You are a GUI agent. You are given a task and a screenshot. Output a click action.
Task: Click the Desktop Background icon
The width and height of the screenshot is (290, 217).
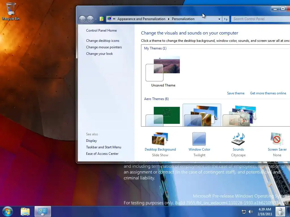[x=160, y=139]
